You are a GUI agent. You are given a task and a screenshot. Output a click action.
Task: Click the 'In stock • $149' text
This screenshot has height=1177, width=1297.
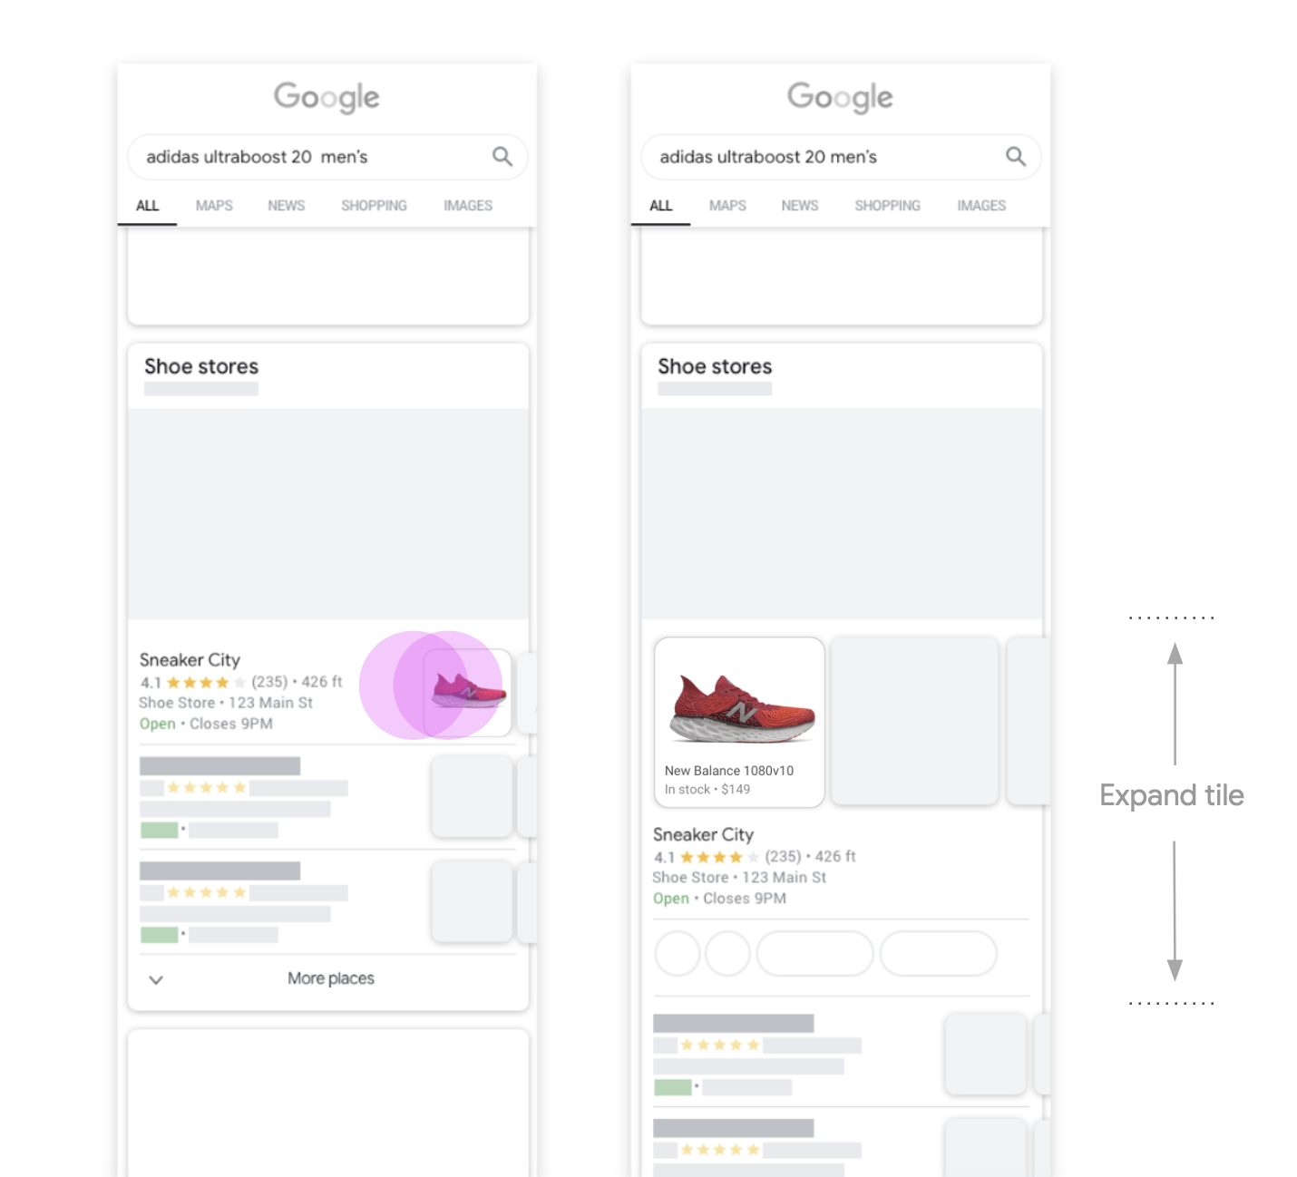coord(707,790)
